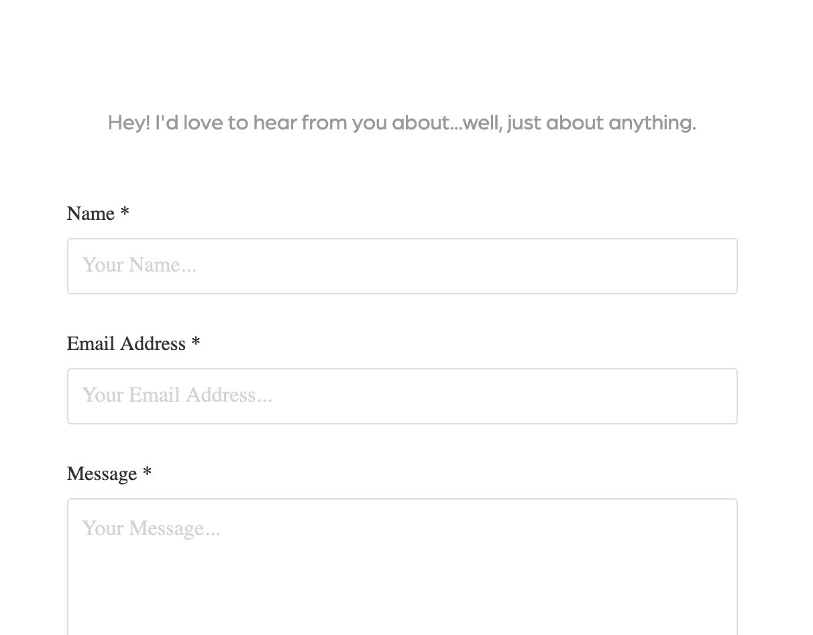Click the asterisk after Message label

pyautogui.click(x=147, y=473)
